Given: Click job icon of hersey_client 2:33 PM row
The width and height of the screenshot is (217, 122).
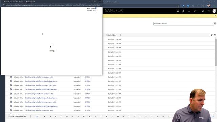Looking at the screenshot, I should pos(11,85).
